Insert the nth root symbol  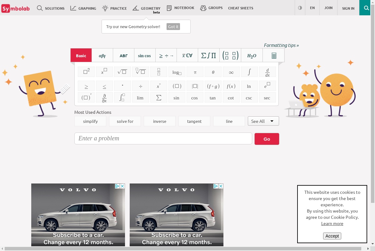coord(141,72)
